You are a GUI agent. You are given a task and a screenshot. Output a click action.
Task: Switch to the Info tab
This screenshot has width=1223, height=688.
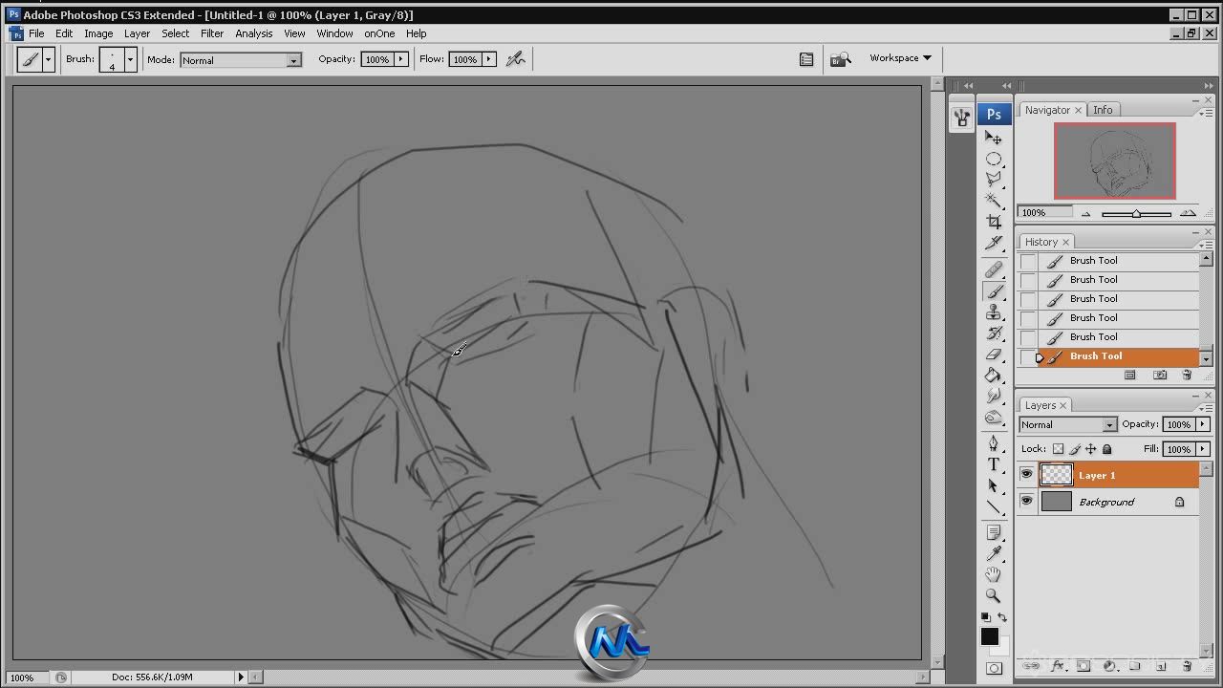(1103, 110)
